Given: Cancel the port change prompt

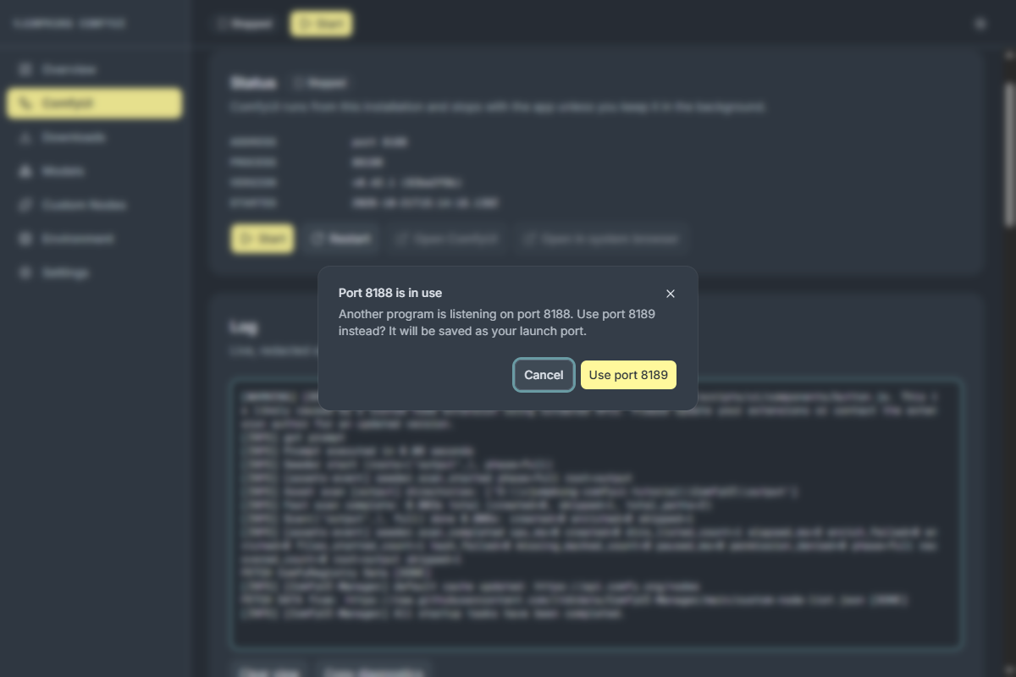Looking at the screenshot, I should point(544,375).
